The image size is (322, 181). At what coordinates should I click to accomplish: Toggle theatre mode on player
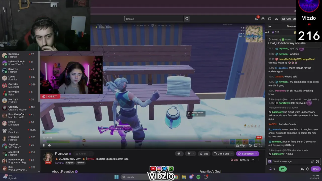coord(256,145)
